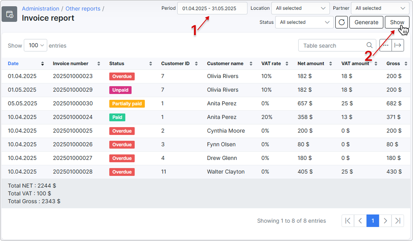The image size is (413, 241).
Task: Open the Other reports breadcrumb link
Action: click(83, 9)
